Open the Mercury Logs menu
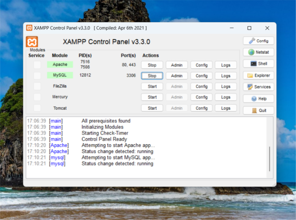Screen dimensions: 296x220 coord(226,97)
